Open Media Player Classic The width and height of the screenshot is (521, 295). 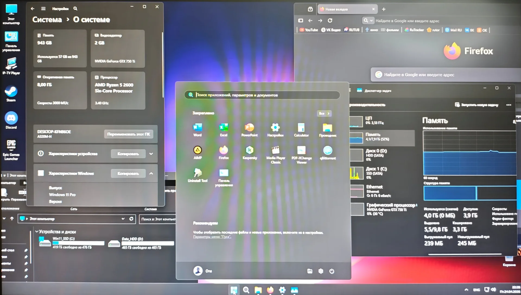click(x=275, y=155)
